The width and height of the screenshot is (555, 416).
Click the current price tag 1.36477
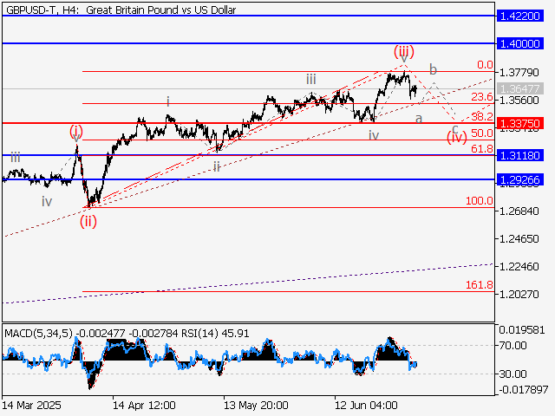click(x=520, y=88)
